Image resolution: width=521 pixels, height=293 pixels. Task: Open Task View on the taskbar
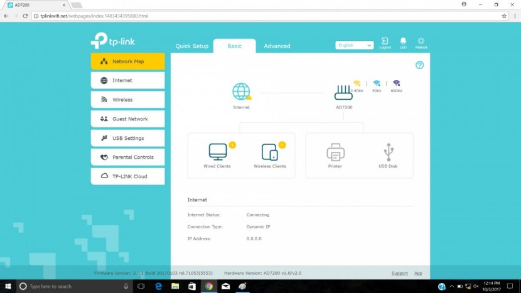[x=141, y=286]
